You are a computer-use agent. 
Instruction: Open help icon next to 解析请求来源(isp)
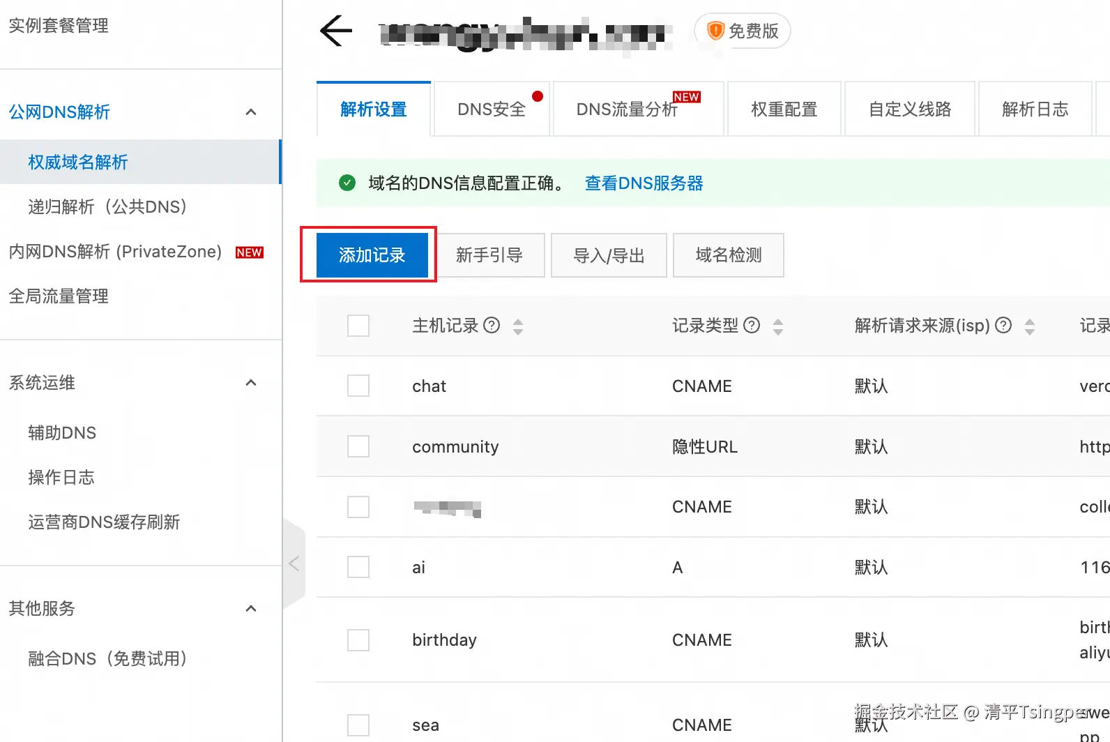point(1003,325)
